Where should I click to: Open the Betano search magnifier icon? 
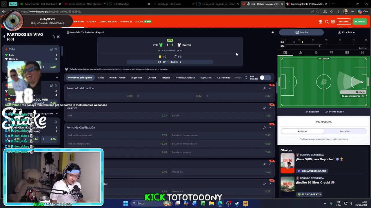coord(327,22)
